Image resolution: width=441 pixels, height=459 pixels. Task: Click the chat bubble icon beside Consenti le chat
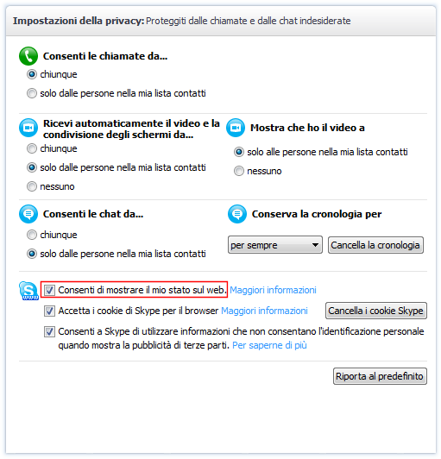click(28, 214)
